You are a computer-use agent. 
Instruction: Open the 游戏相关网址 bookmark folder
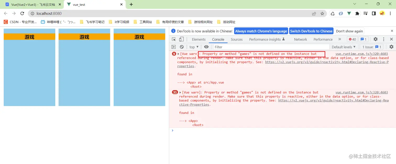[x=200, y=22]
